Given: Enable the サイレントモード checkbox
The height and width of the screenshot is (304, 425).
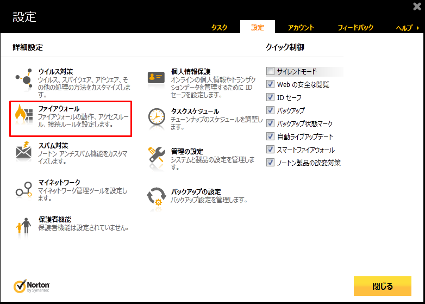Looking at the screenshot, I should (270, 71).
